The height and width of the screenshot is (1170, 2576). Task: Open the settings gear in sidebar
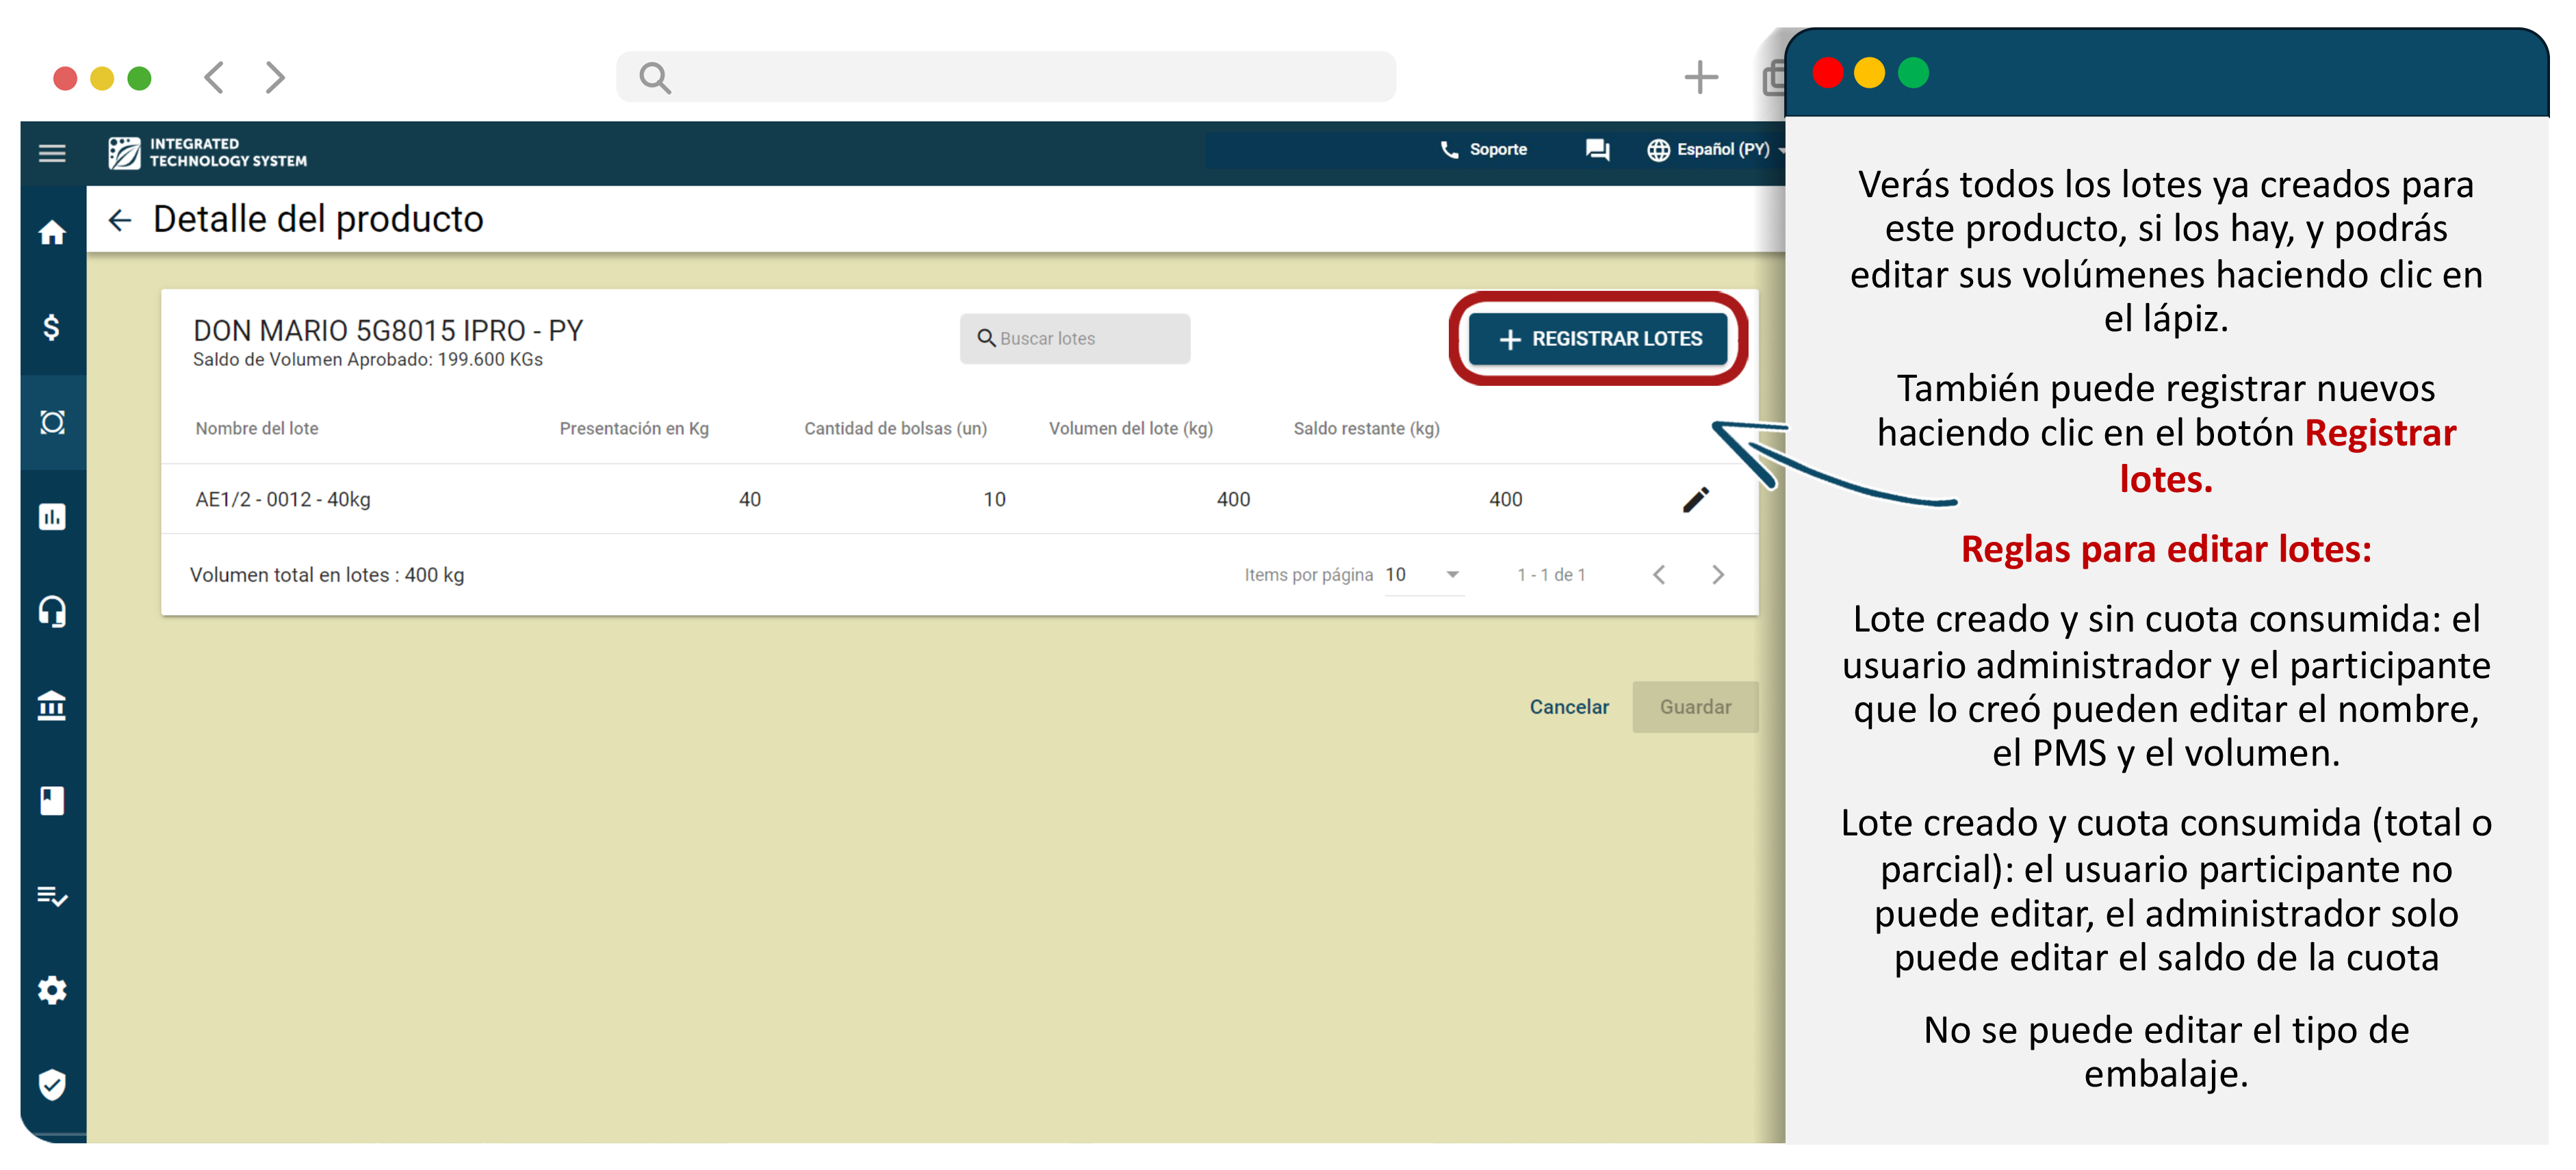click(x=52, y=989)
